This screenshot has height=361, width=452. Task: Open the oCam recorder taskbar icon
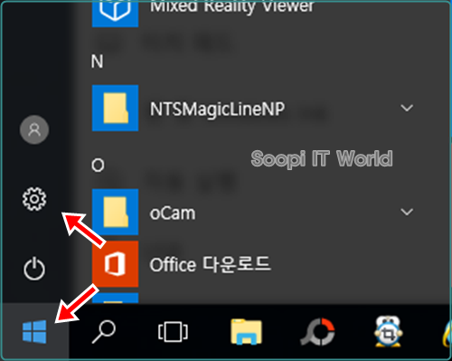318,332
